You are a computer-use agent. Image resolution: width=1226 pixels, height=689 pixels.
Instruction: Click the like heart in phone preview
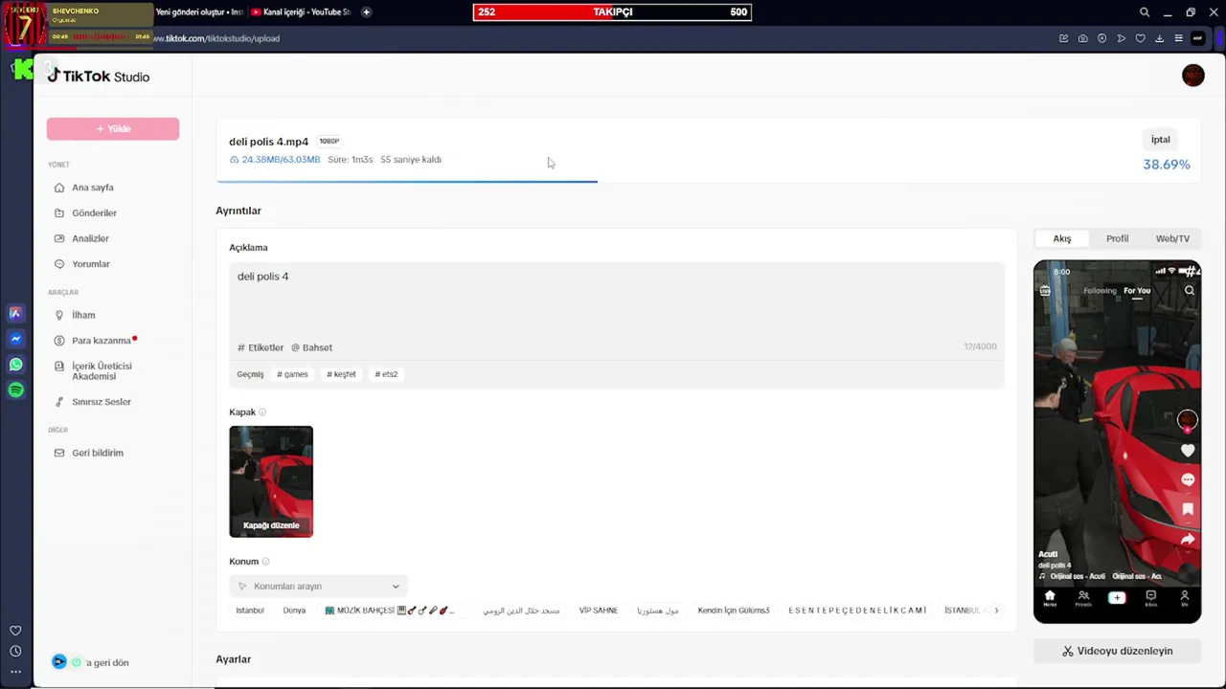pyautogui.click(x=1188, y=451)
